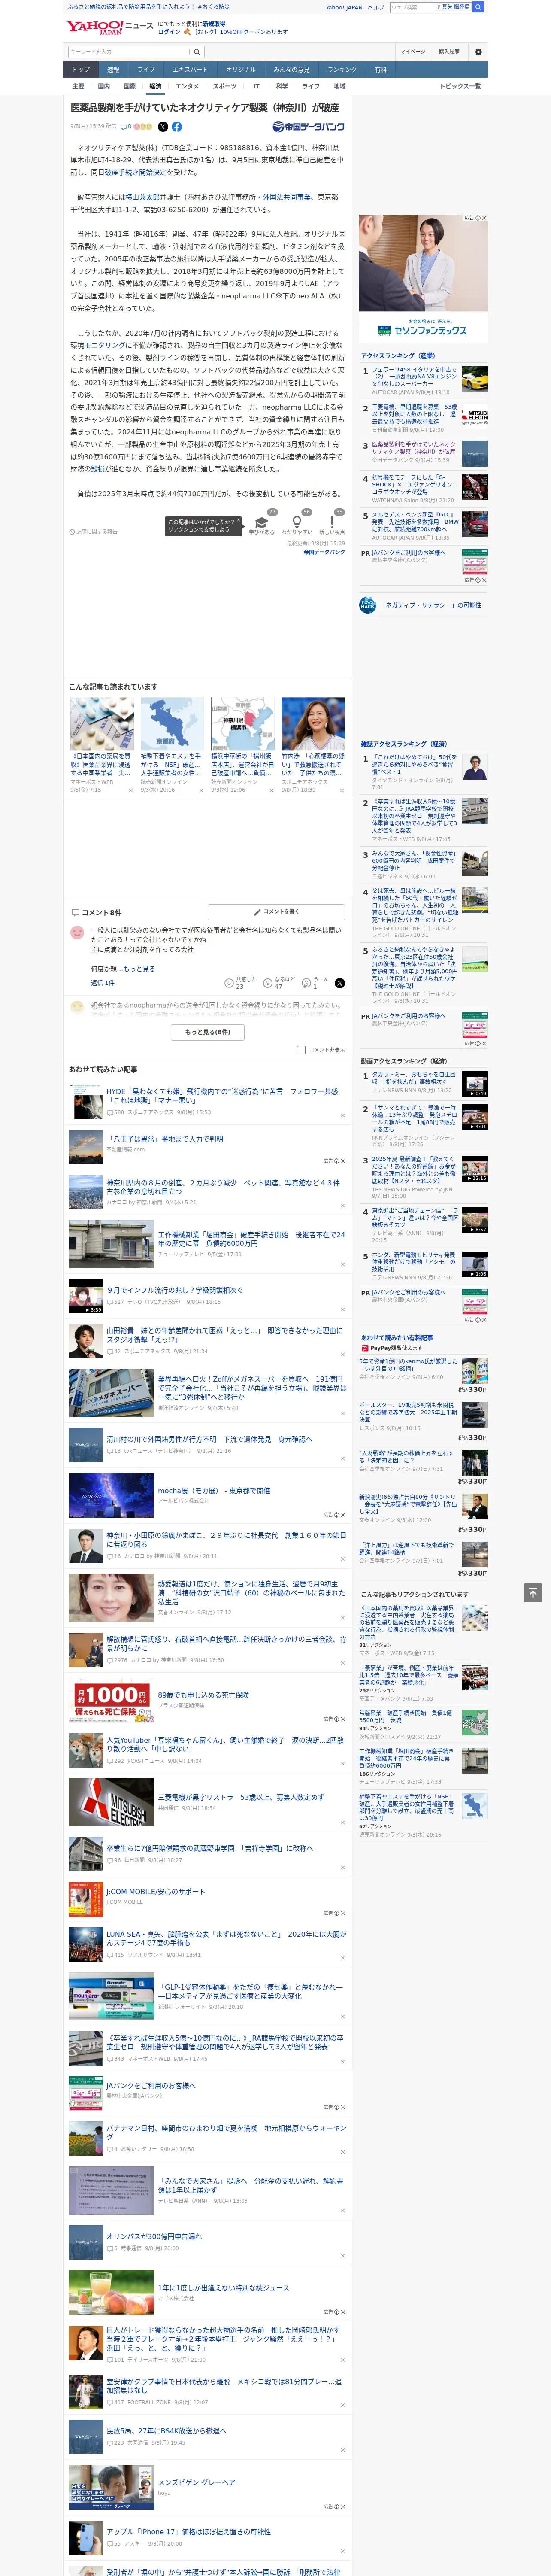Viewport: 551px width, 2576px height.
Task: Open the Zoffがメガネスーパーを買収 article
Action: [x=251, y=1388]
